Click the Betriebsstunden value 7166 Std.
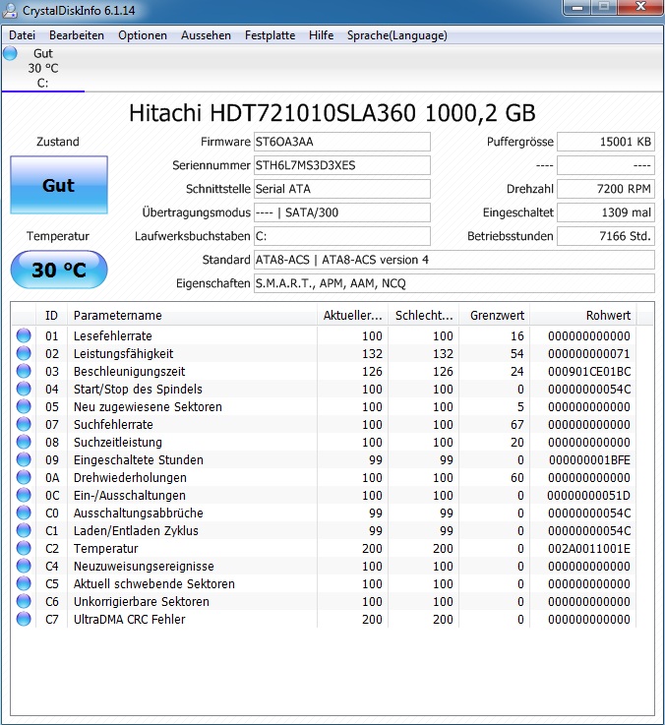This screenshot has height=725, width=665. point(606,236)
